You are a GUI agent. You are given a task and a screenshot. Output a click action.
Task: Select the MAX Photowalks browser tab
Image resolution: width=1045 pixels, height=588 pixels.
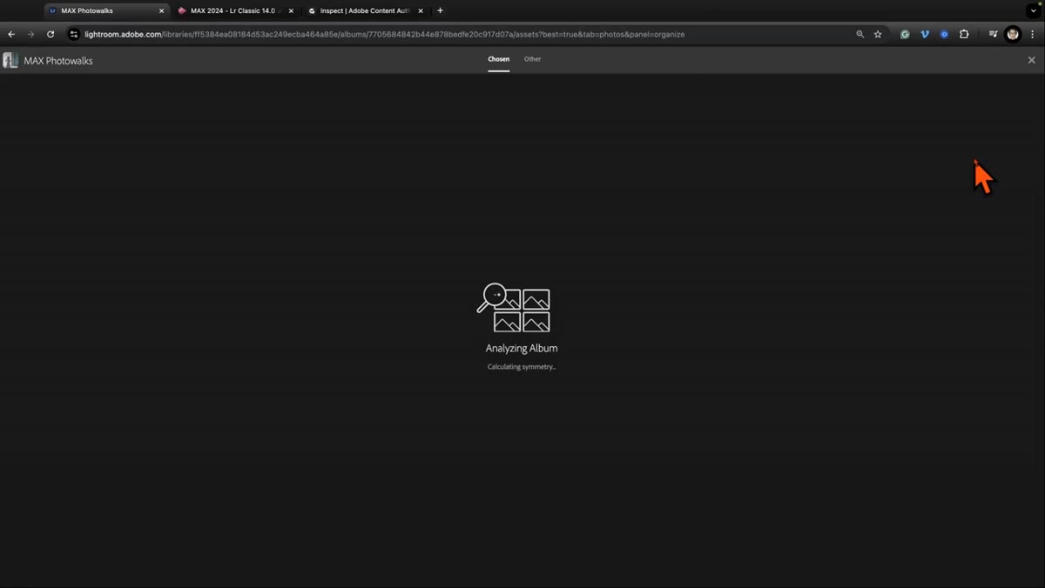click(106, 10)
